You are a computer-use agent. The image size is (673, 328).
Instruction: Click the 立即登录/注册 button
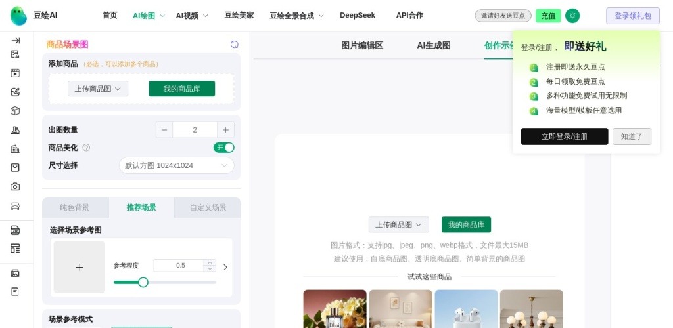pos(564,136)
